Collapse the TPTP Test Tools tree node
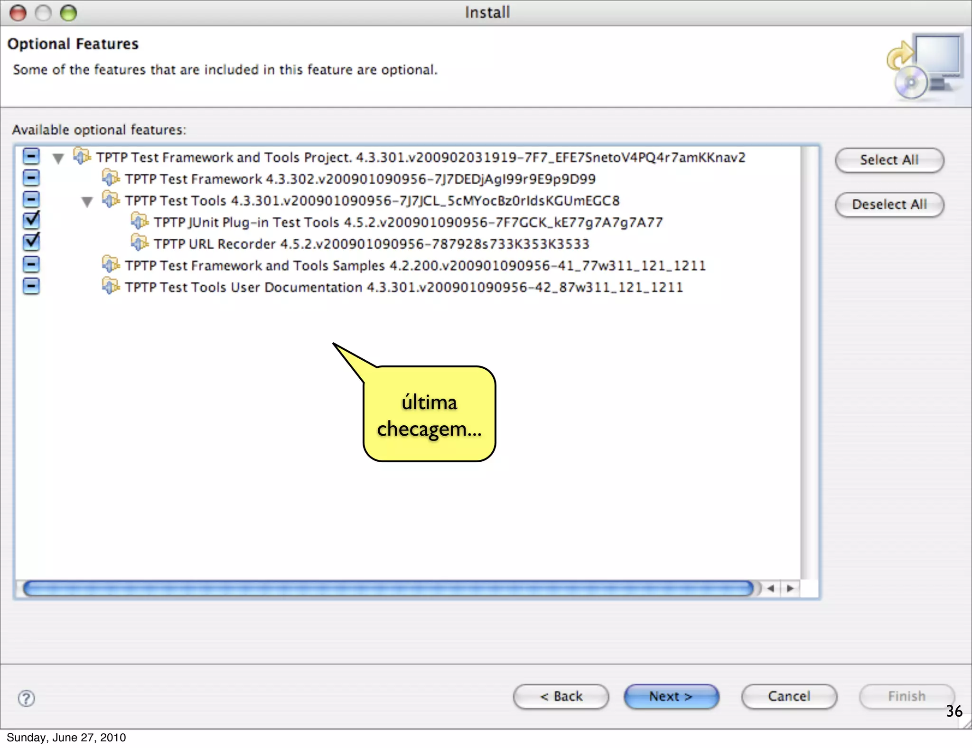This screenshot has width=972, height=748. (87, 202)
